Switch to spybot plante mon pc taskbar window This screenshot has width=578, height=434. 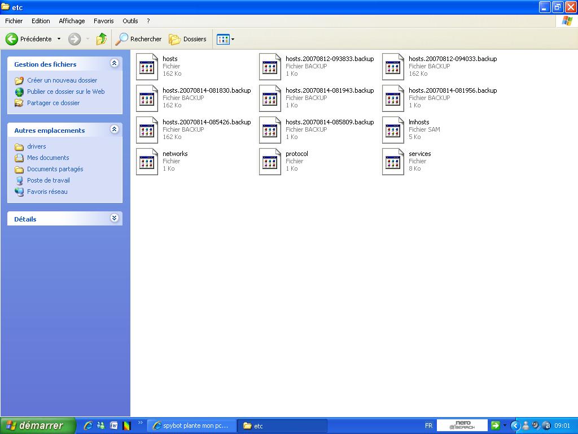click(x=190, y=426)
